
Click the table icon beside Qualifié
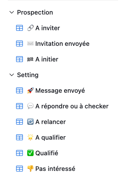click(19, 153)
